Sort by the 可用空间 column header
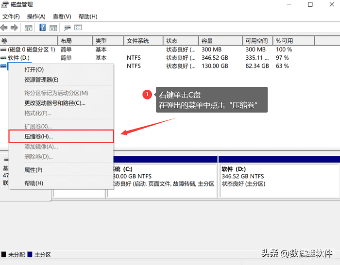The height and width of the screenshot is (265, 340). click(257, 41)
